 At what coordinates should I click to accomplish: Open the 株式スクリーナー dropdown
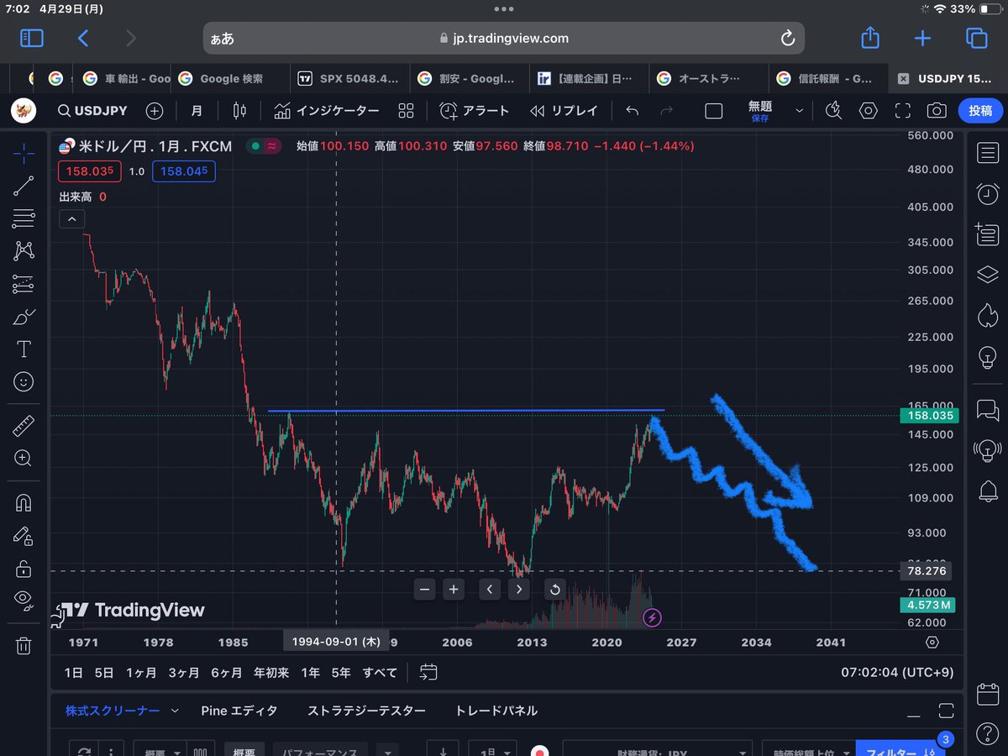point(122,711)
